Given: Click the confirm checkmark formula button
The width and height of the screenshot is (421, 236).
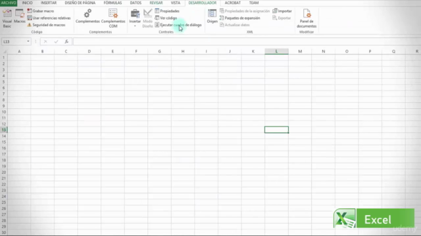Looking at the screenshot, I should pos(56,41).
